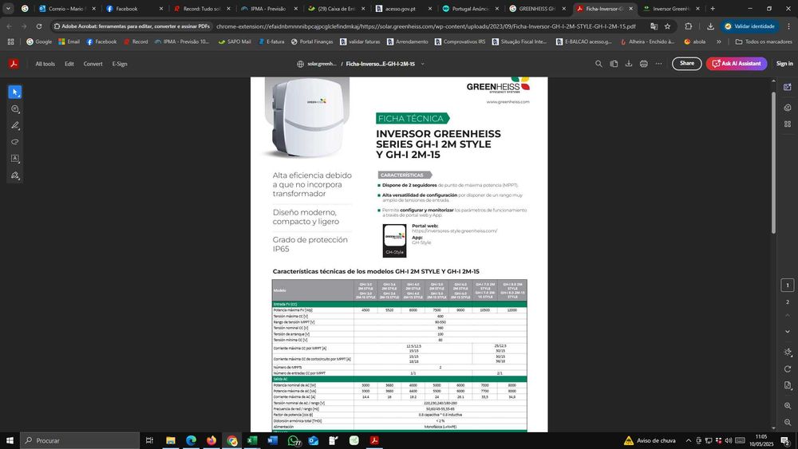The width and height of the screenshot is (798, 449).
Task: Zoom in on the PDF
Action: point(788,406)
